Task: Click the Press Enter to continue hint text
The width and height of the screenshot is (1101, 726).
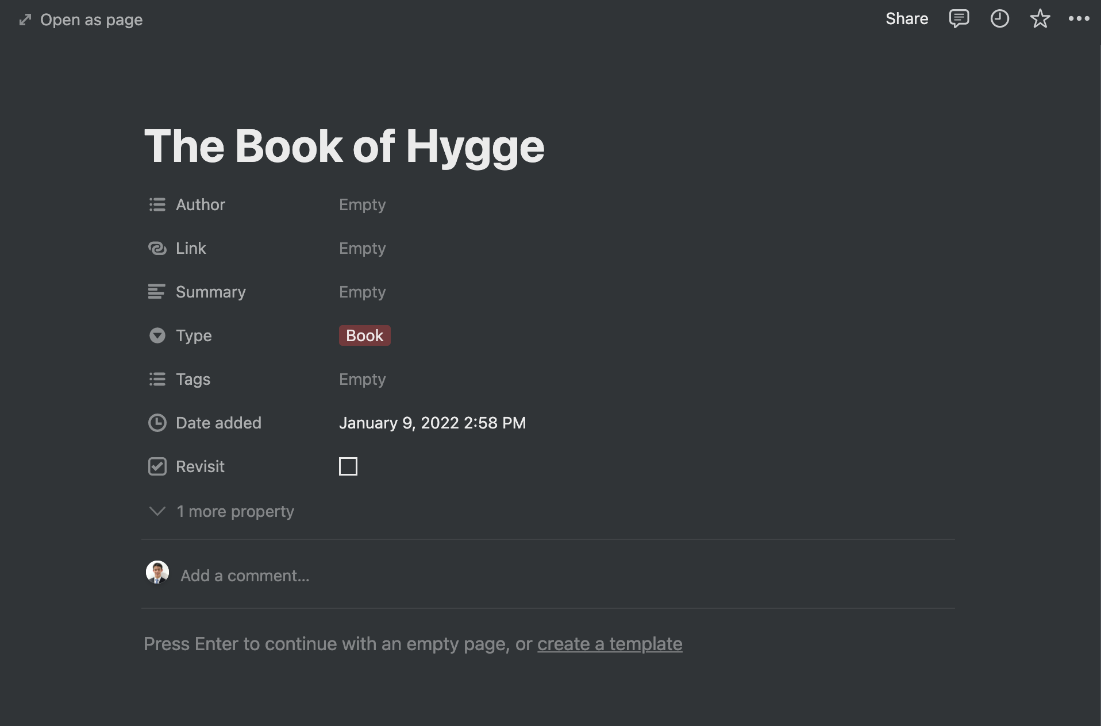Action: pyautogui.click(x=338, y=644)
